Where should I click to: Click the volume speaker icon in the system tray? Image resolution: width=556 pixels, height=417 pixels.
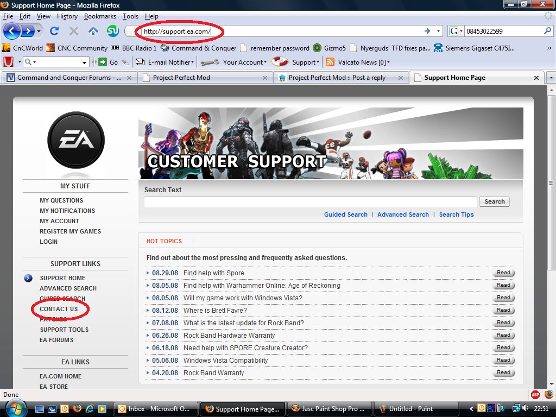(x=526, y=408)
